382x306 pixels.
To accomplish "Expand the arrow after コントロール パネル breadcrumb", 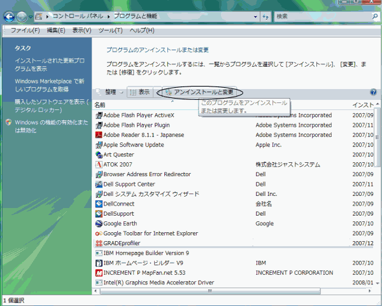I will click(x=108, y=17).
